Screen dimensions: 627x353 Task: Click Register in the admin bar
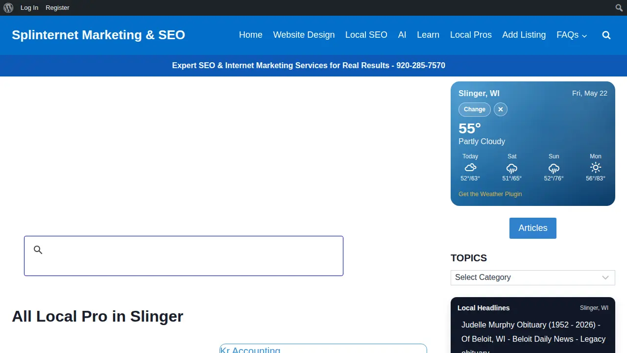[x=57, y=8]
